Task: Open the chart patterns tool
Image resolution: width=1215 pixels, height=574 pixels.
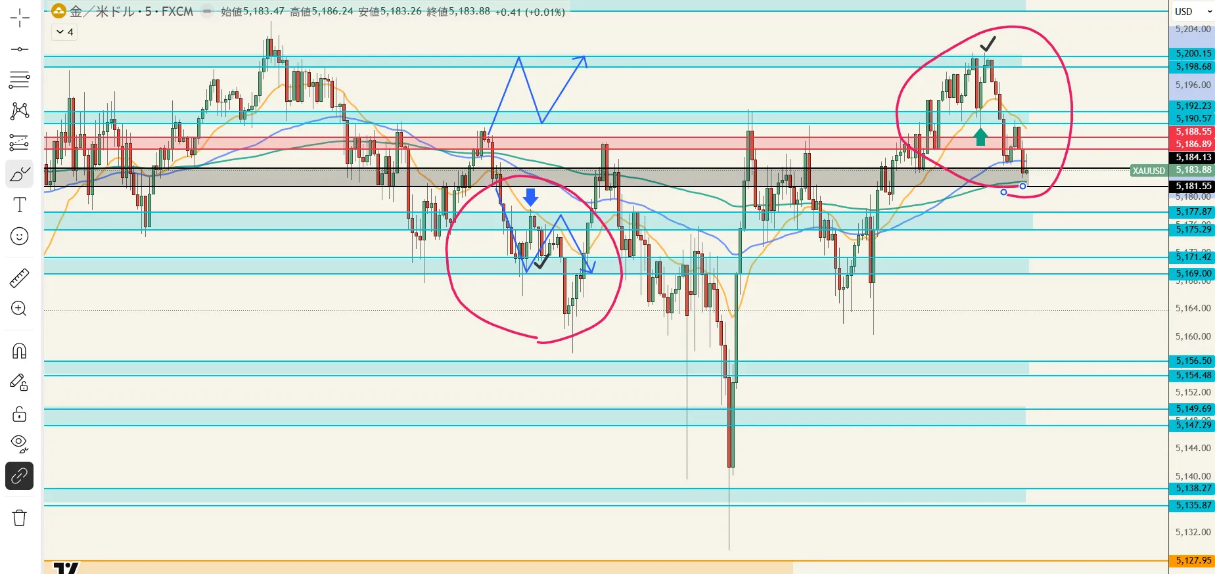Action: (20, 111)
